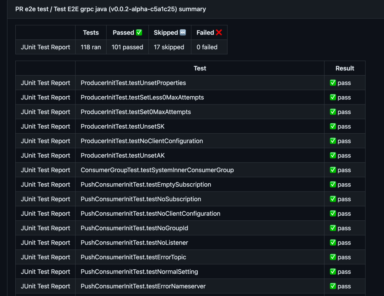This screenshot has height=296, width=384.
Task: Click the Result column header
Action: click(x=345, y=68)
